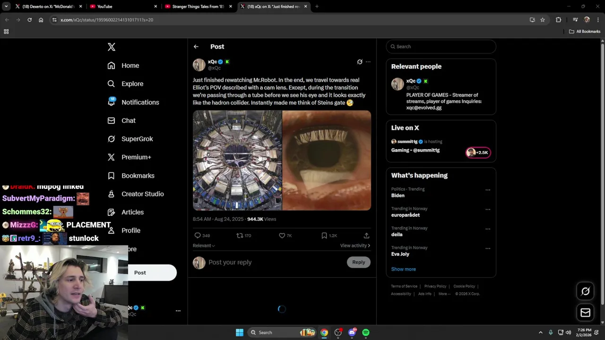Open the floating Grok button
This screenshot has width=605, height=340.
585,291
